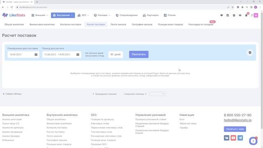Open Сопровождение in top navigation
The image size is (263, 148).
(x=127, y=15)
